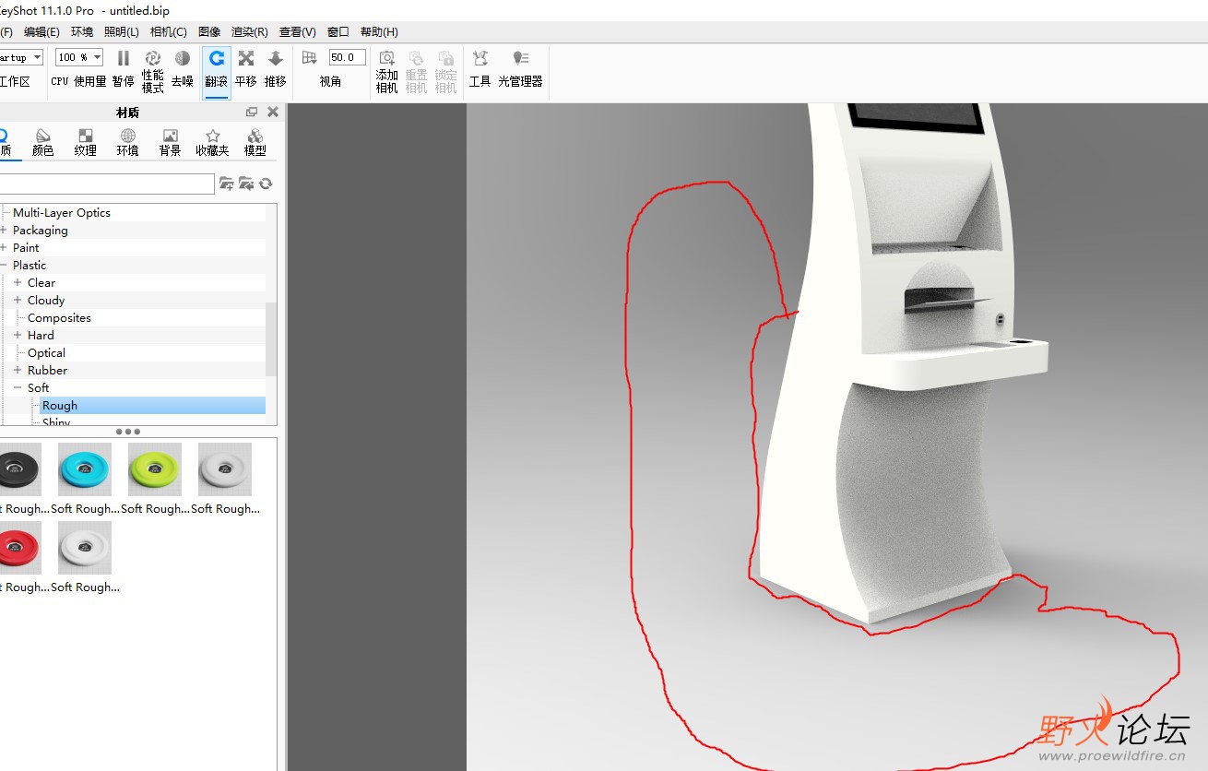Switch to the 环境 environment tab
Screen dimensions: 1208x771
click(x=127, y=142)
